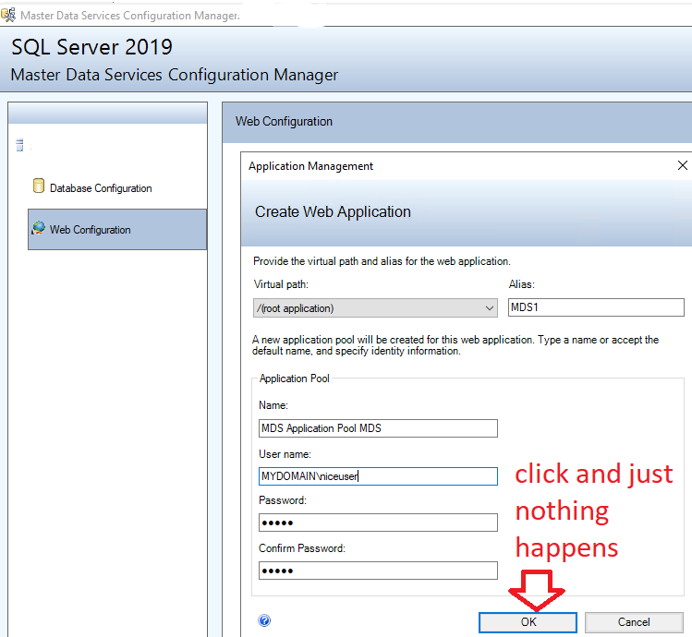Click the Alias field containing MDS1

596,307
